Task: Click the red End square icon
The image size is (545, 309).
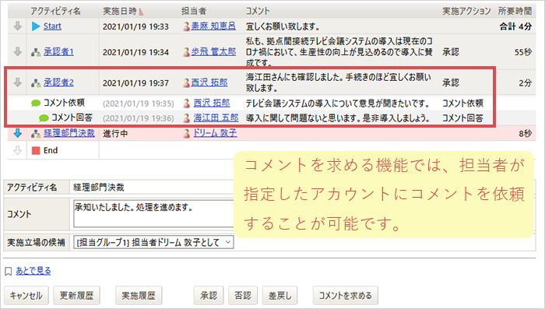Action: click(36, 150)
